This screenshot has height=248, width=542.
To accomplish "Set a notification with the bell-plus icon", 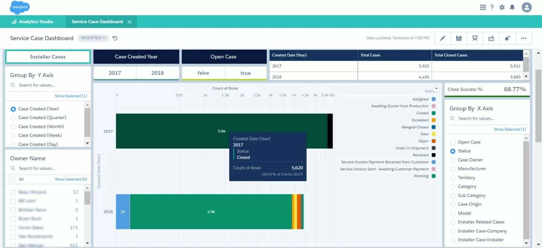I will (x=507, y=38).
